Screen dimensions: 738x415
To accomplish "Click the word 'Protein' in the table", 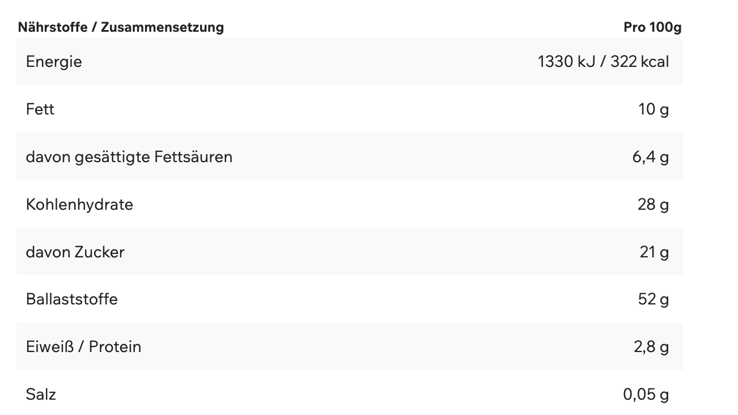I will tap(115, 346).
